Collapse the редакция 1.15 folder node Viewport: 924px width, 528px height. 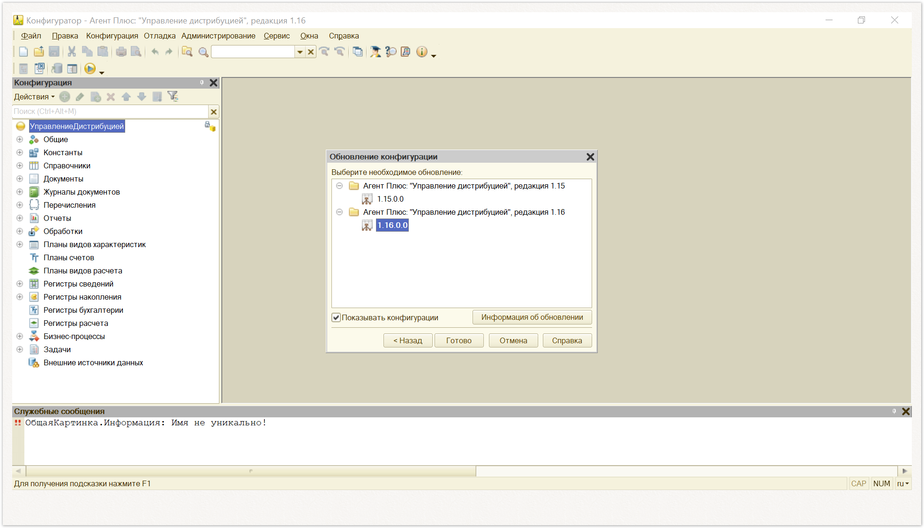tap(339, 186)
